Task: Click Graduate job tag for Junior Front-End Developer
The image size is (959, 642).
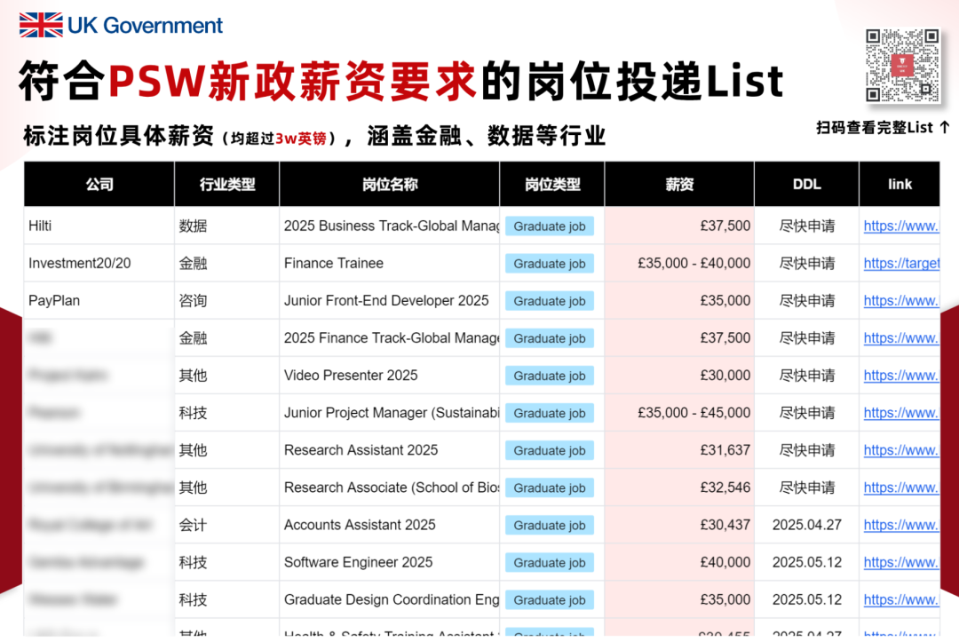Action: pyautogui.click(x=550, y=301)
